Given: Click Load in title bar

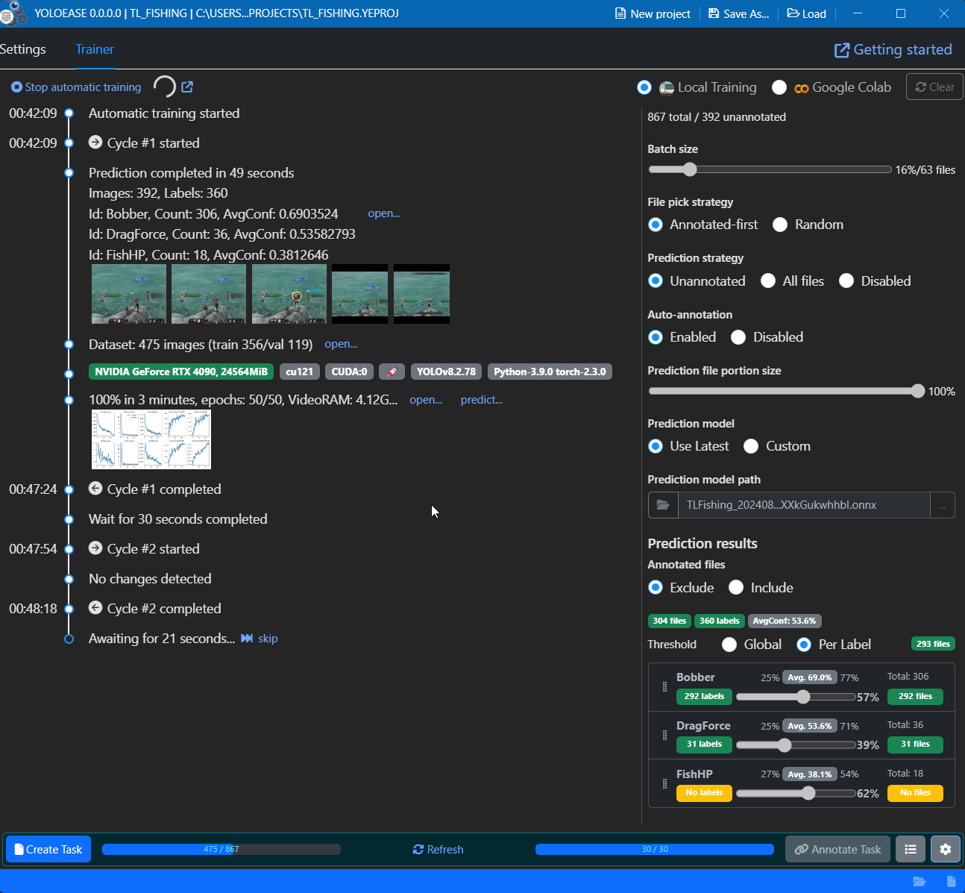Looking at the screenshot, I should pos(806,13).
